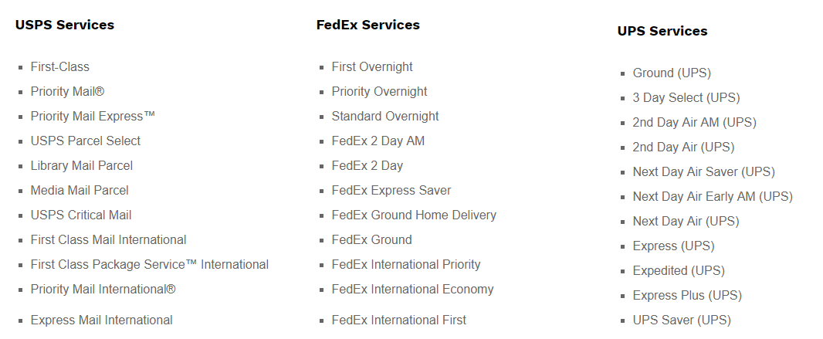Select the USPS Parcel Select entry
The height and width of the screenshot is (339, 823).
pyautogui.click(x=86, y=141)
